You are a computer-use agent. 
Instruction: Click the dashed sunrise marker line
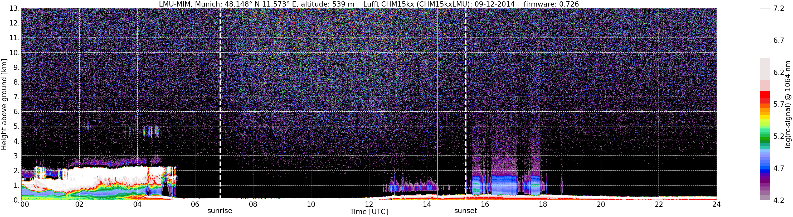click(220, 104)
